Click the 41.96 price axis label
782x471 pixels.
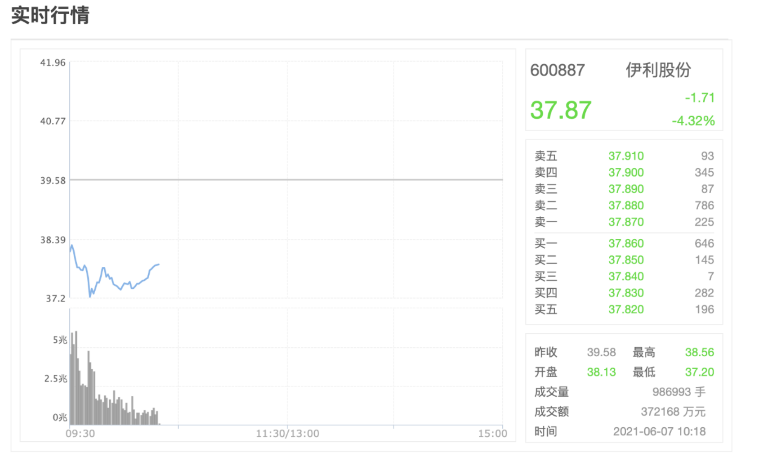click(x=53, y=63)
